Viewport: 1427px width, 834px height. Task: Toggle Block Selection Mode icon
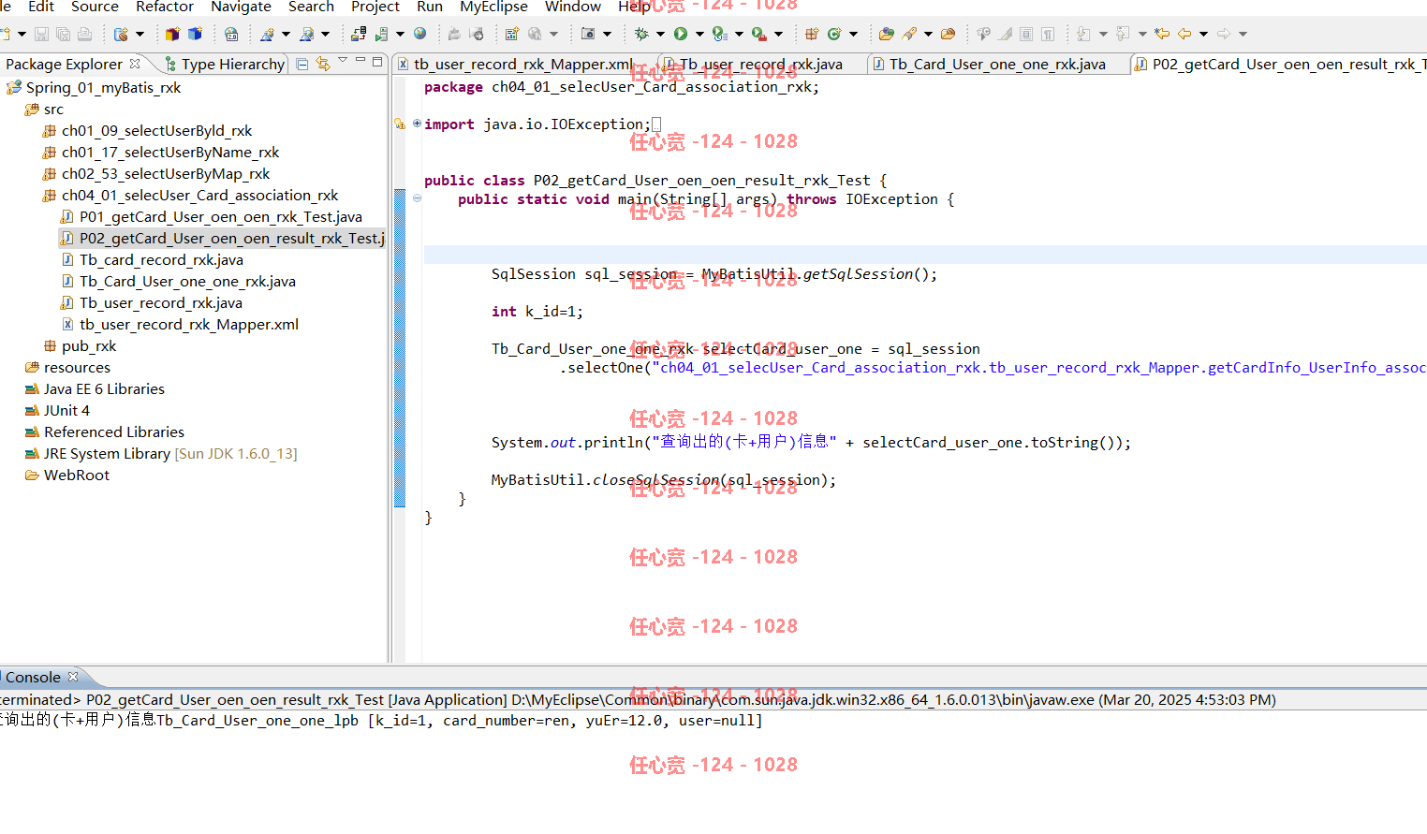click(x=1026, y=34)
